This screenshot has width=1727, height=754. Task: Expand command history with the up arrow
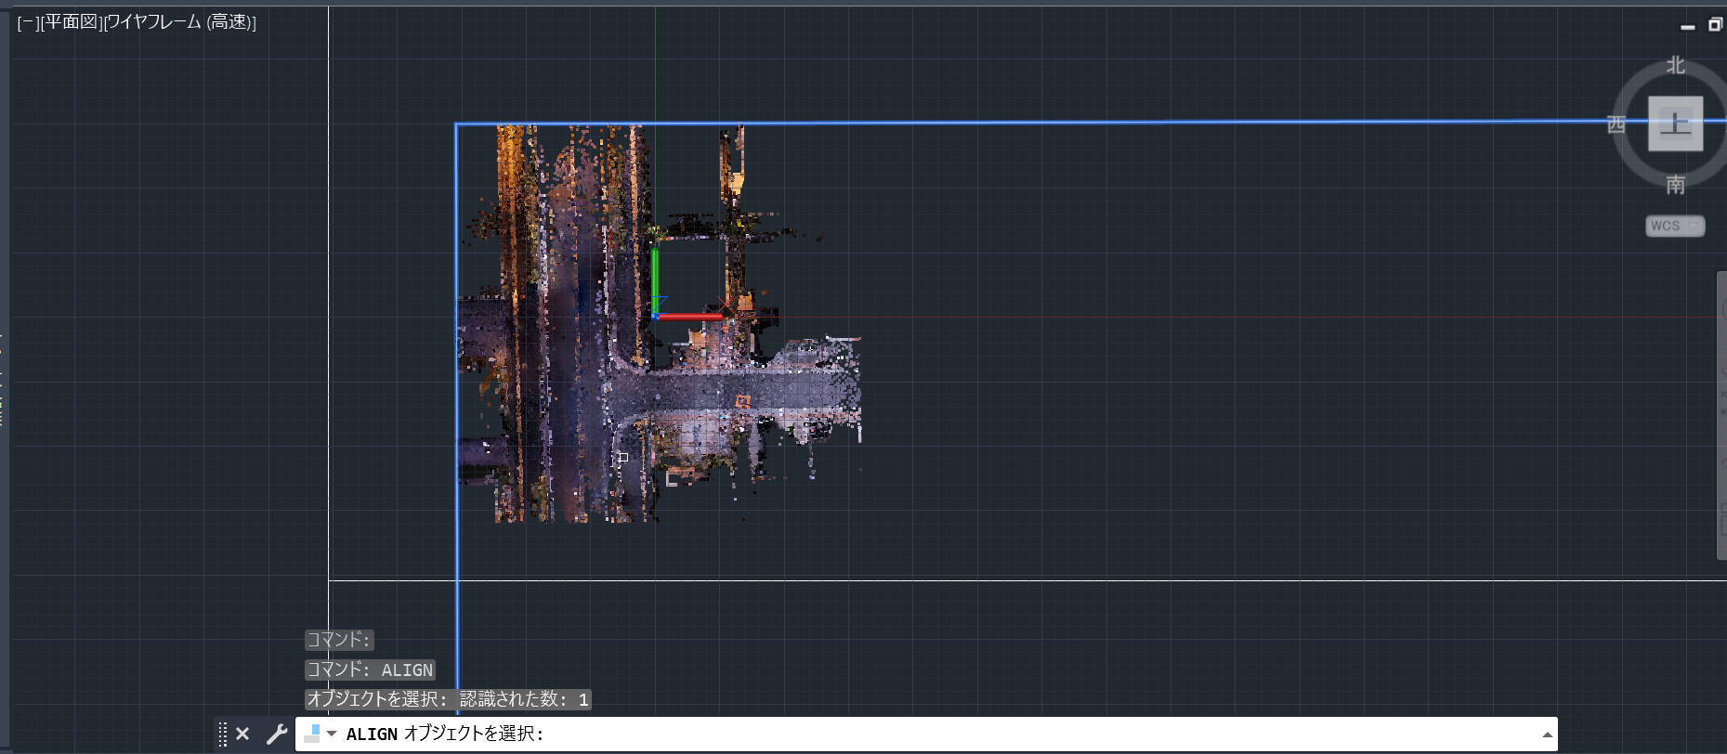click(1547, 734)
